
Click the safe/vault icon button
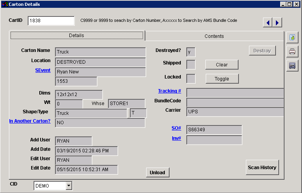[x=292, y=66]
